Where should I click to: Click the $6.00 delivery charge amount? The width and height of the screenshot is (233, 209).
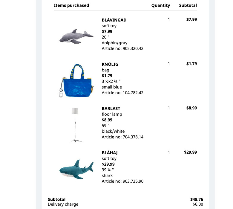pos(198,204)
